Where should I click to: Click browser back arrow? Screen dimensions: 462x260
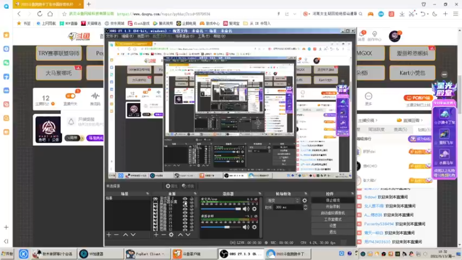[x=19, y=14]
